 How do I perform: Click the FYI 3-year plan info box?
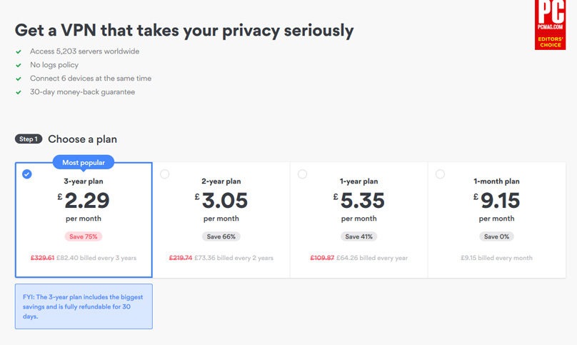click(x=84, y=306)
